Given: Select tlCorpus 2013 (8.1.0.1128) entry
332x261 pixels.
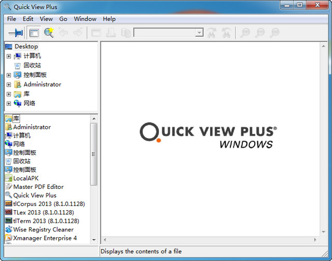Looking at the screenshot, I should pos(49,204).
